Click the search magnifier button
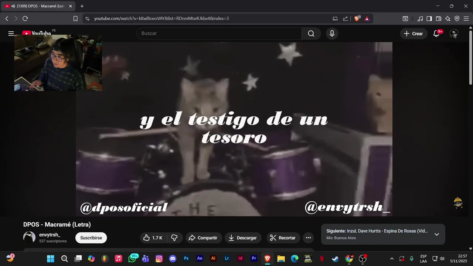This screenshot has width=473, height=266. pyautogui.click(x=311, y=34)
